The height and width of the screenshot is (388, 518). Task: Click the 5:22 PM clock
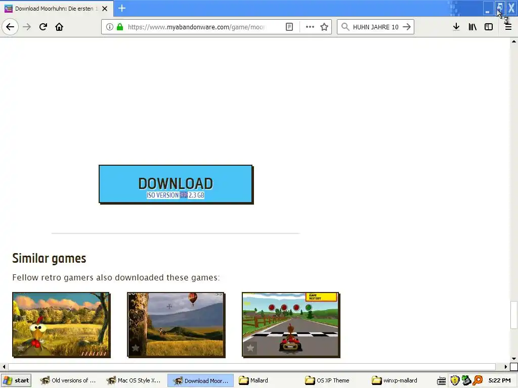499,380
